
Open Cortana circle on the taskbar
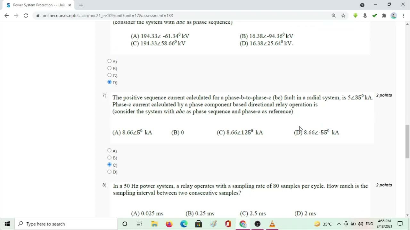(125, 224)
